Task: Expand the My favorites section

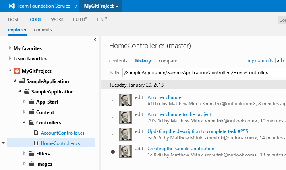Action: (x=10, y=48)
